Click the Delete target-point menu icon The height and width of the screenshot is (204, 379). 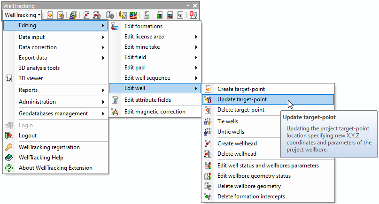click(x=208, y=110)
